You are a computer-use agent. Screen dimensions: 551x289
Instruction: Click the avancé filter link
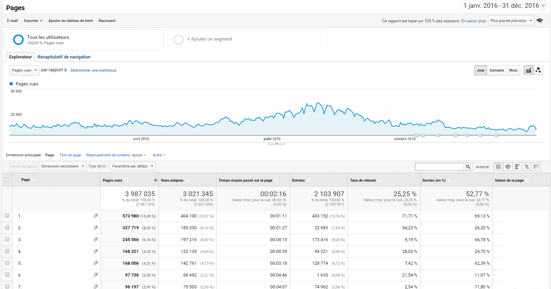(482, 167)
